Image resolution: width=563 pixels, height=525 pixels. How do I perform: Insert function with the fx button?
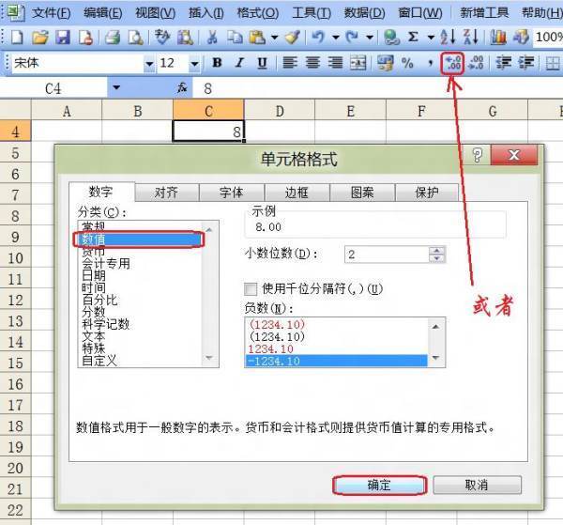[x=182, y=87]
